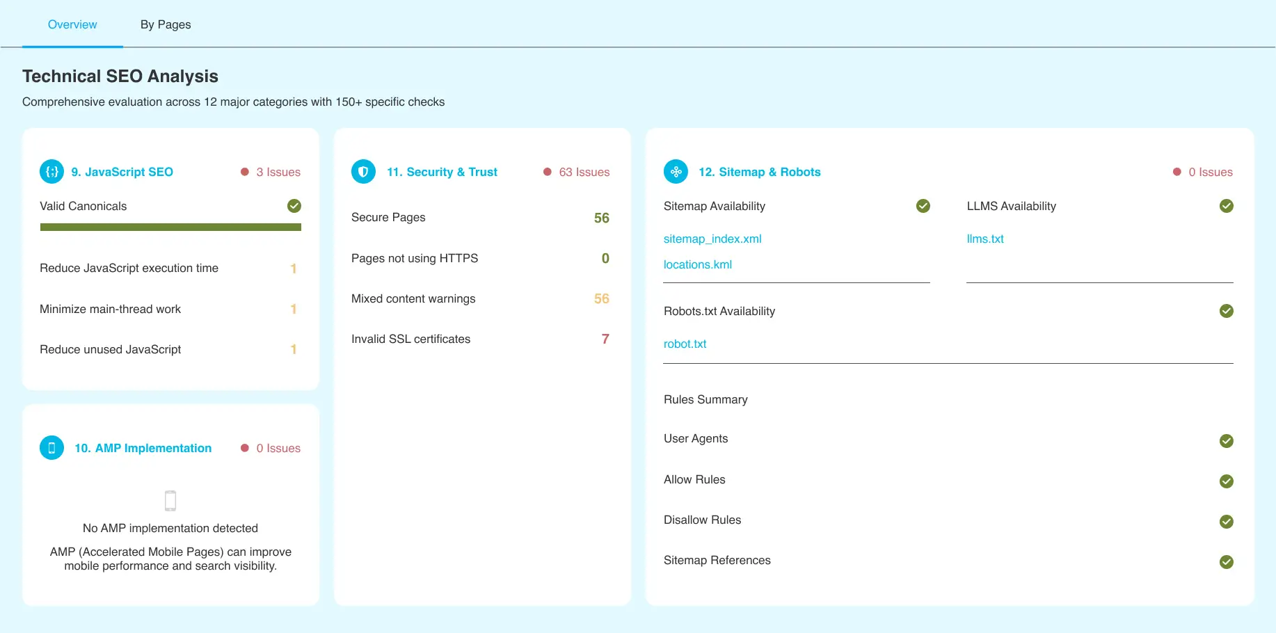Click the Security & Trust shield icon
Viewport: 1276px width, 633px height.
[363, 172]
